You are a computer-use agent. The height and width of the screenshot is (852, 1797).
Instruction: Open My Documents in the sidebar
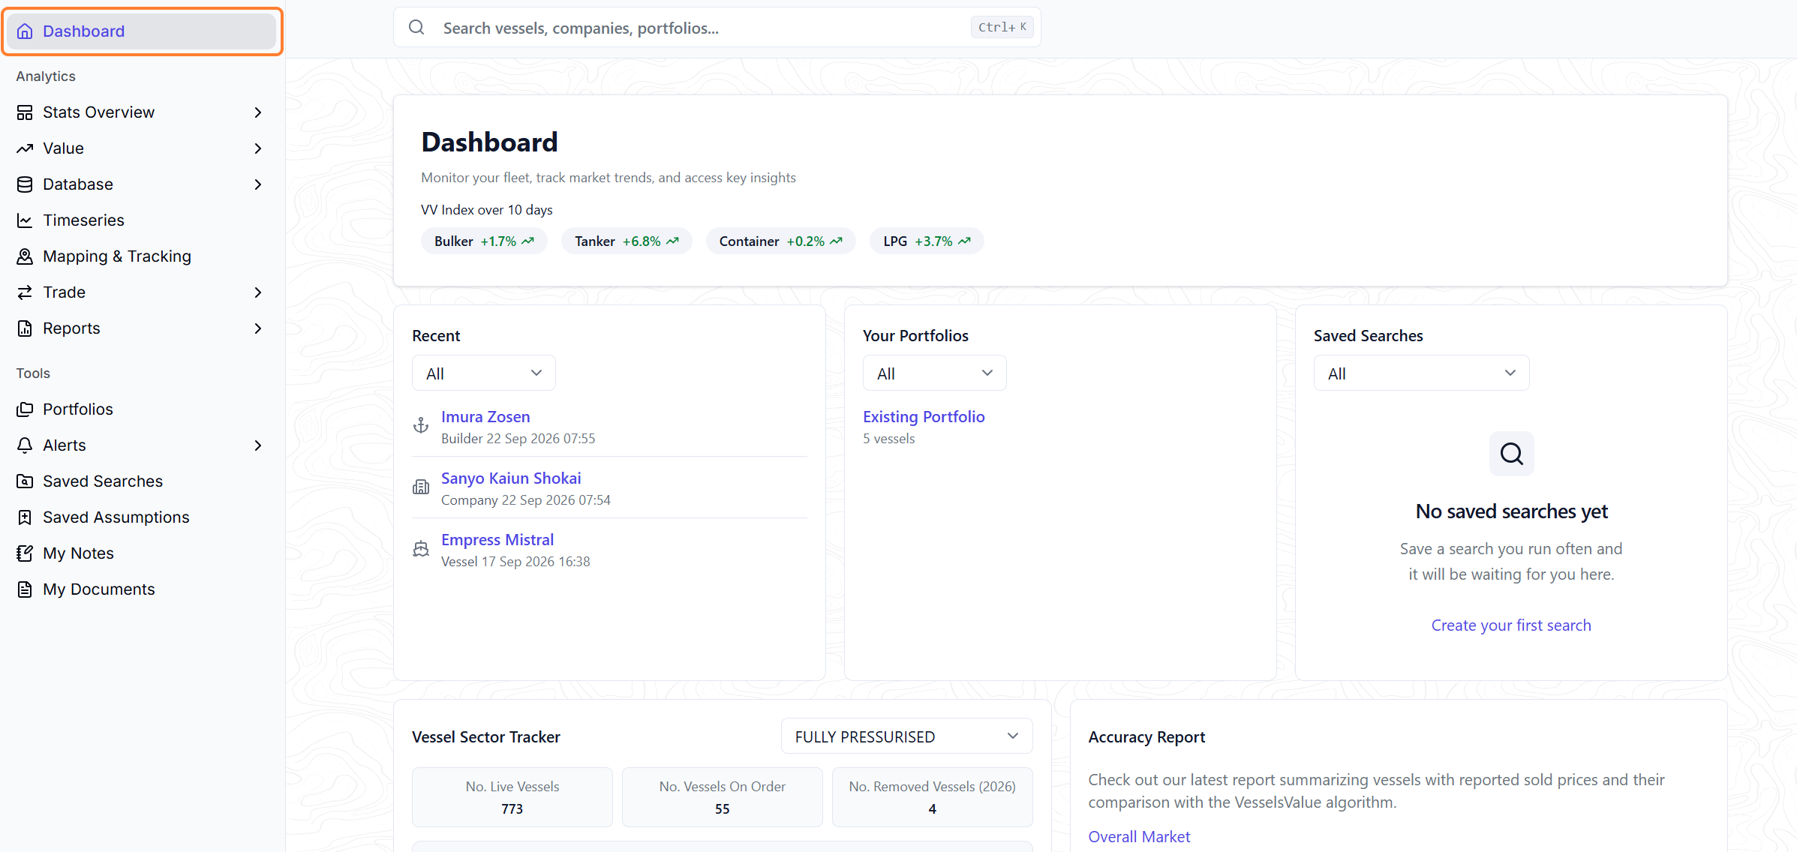pyautogui.click(x=142, y=589)
